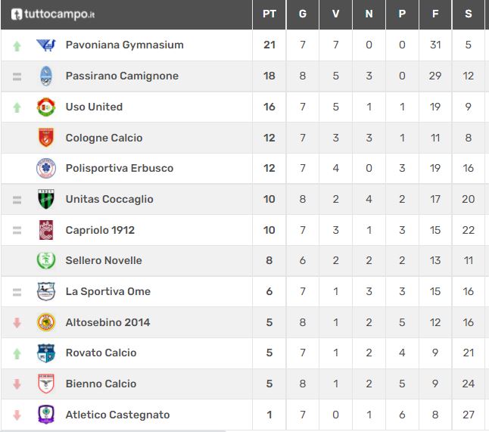Click the green up arrow beside Pavoniana Gymnasium
The width and height of the screenshot is (489, 432).
[x=17, y=46]
